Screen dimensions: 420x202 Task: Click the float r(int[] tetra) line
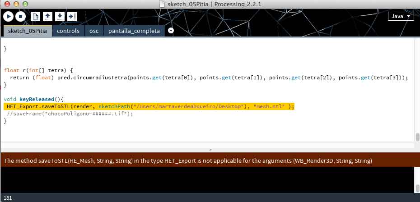coord(38,70)
